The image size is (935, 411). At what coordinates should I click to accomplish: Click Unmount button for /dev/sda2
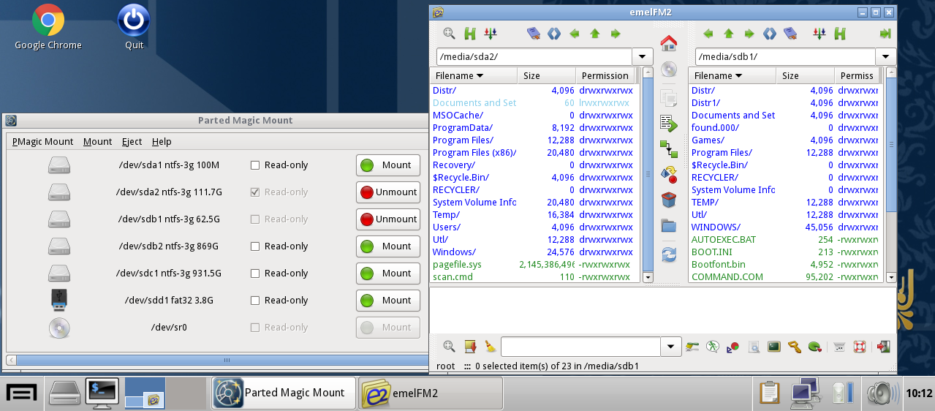[388, 192]
